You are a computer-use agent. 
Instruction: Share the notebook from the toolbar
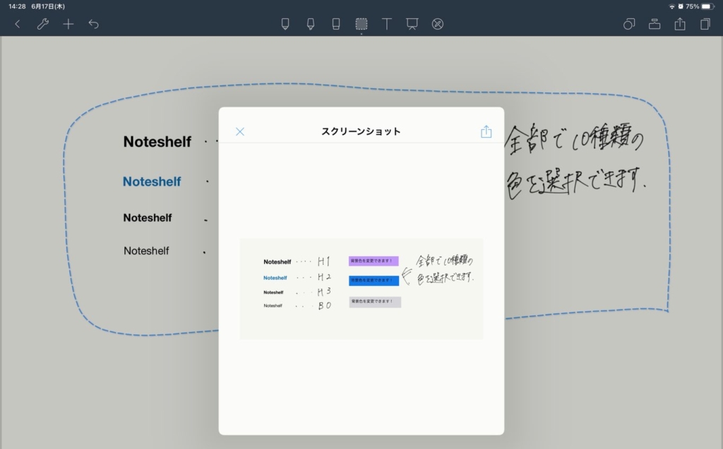pos(680,24)
